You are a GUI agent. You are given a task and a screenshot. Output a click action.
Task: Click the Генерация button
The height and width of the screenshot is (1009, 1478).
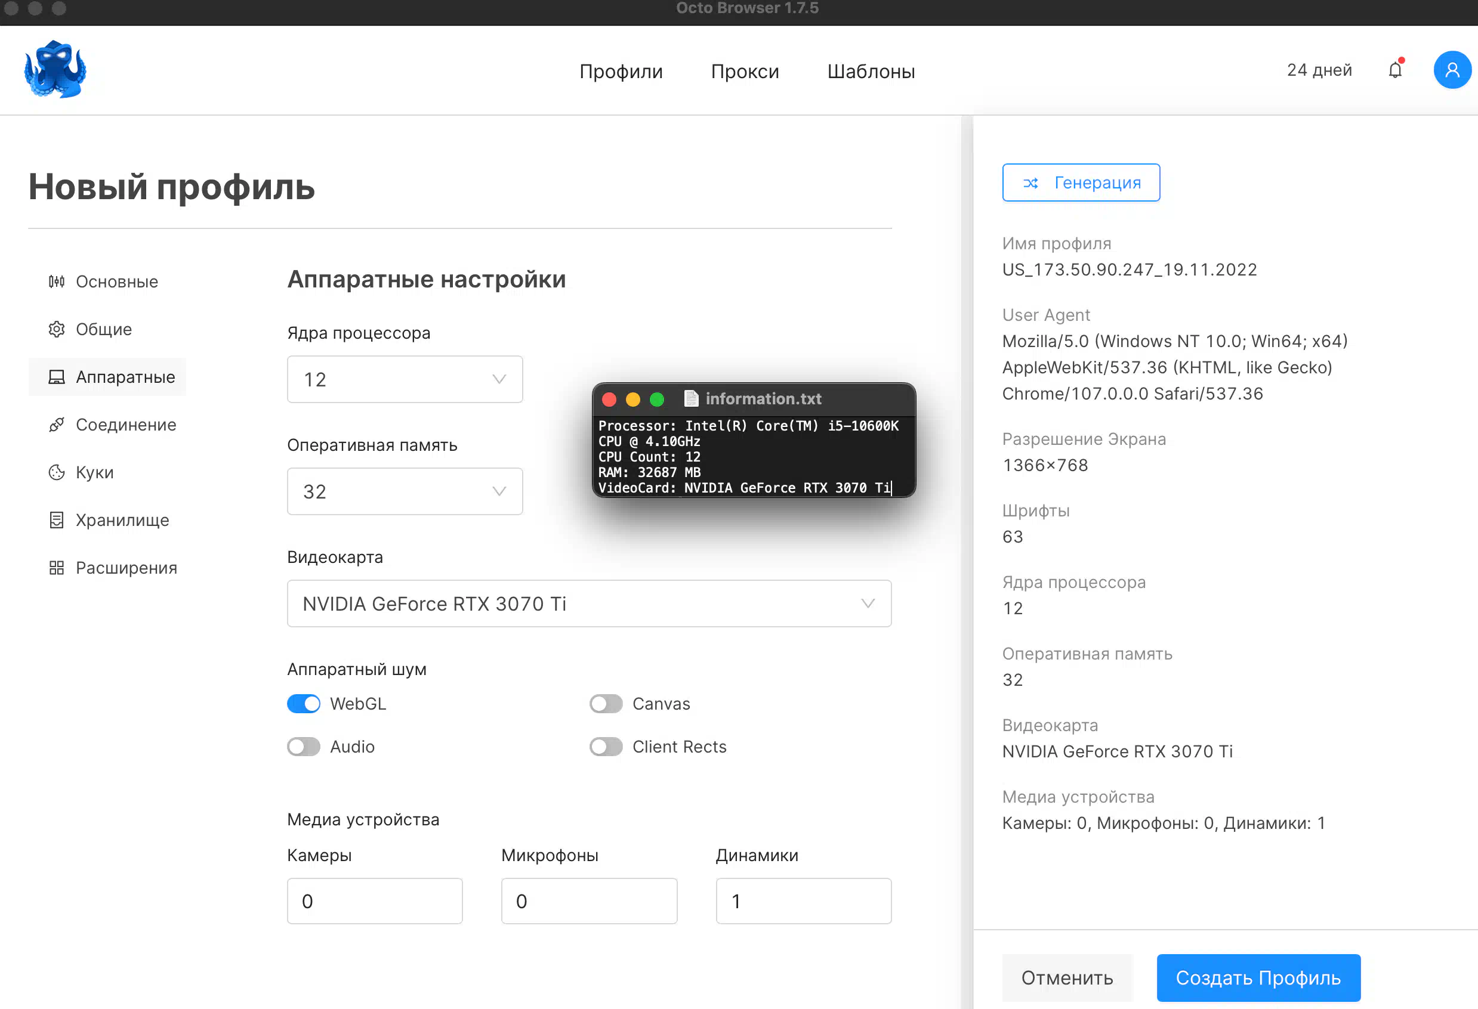coord(1081,182)
